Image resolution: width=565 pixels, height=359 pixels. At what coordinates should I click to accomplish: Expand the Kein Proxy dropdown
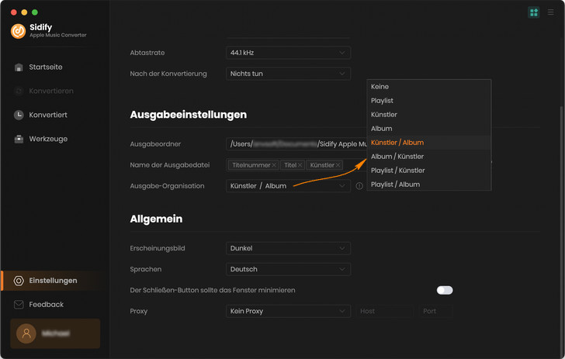[x=288, y=311]
